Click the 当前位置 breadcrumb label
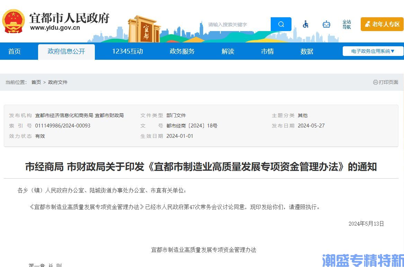The height and width of the screenshot is (267, 404). (16, 82)
